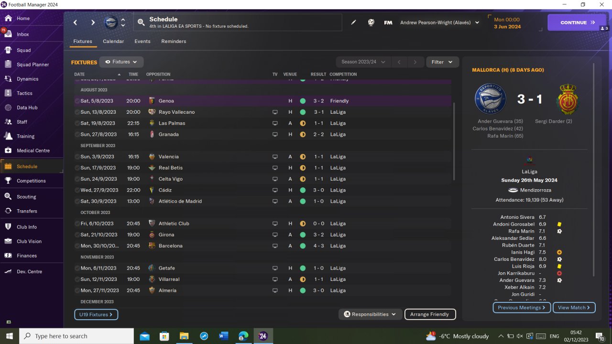Open File Explorer from the taskbar
The height and width of the screenshot is (344, 612).
click(x=184, y=336)
